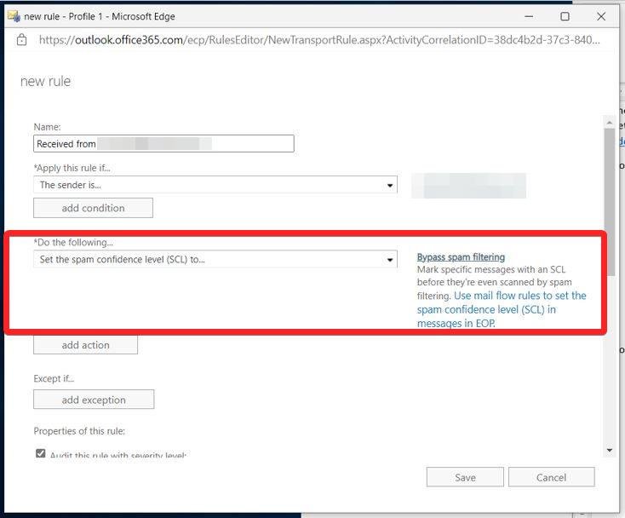This screenshot has width=625, height=518.
Task: Open the Bypass spam filtering link
Action: pyautogui.click(x=461, y=256)
